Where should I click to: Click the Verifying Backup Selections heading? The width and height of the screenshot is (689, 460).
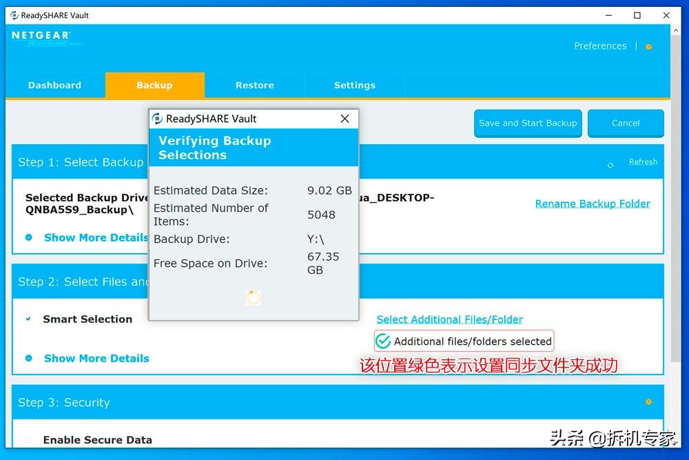[214, 148]
